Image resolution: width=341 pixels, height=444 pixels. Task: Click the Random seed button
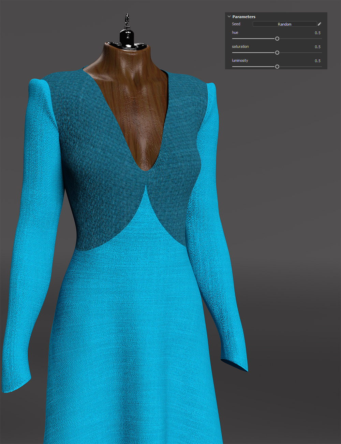tap(285, 24)
